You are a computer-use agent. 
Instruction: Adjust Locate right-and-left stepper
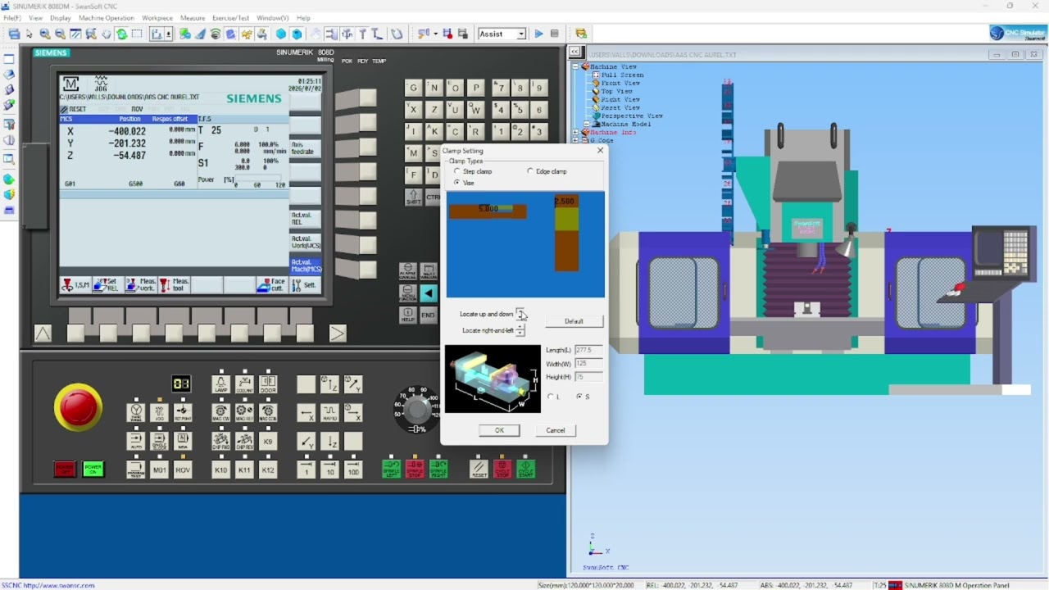point(520,330)
